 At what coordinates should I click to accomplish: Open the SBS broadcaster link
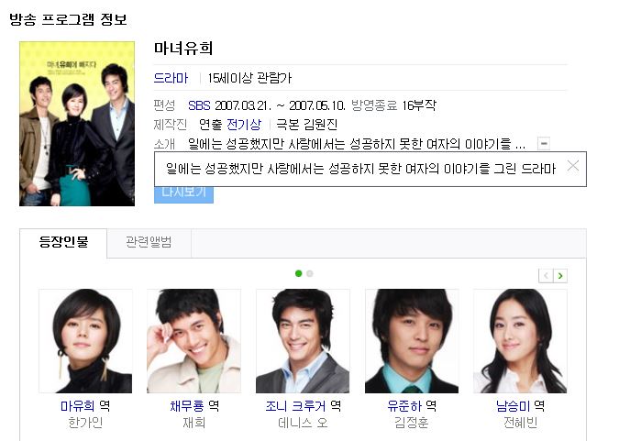tap(199, 105)
